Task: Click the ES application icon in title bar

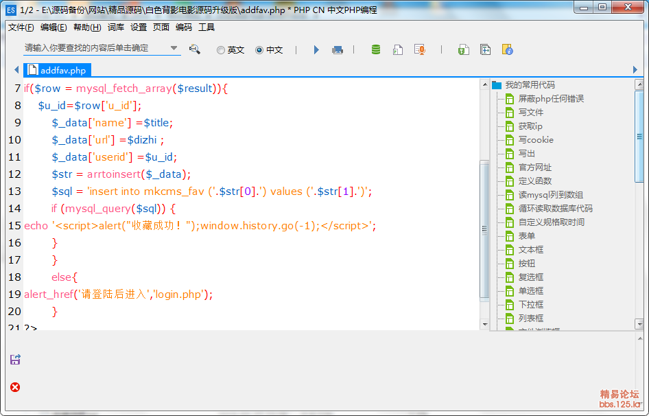Action: pyautogui.click(x=11, y=10)
